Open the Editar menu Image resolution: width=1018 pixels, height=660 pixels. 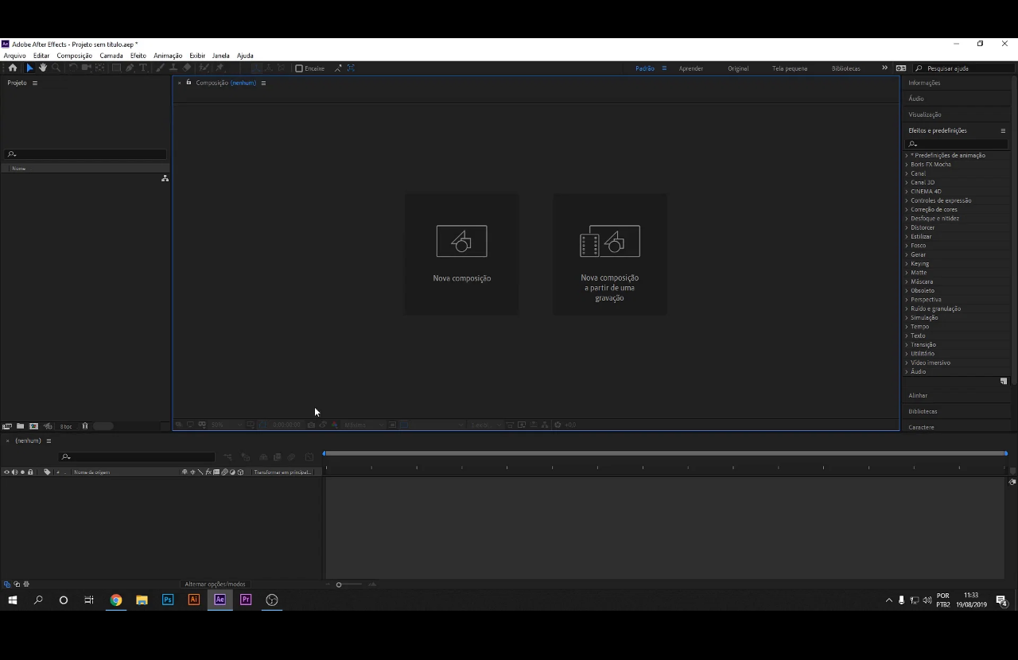click(41, 56)
